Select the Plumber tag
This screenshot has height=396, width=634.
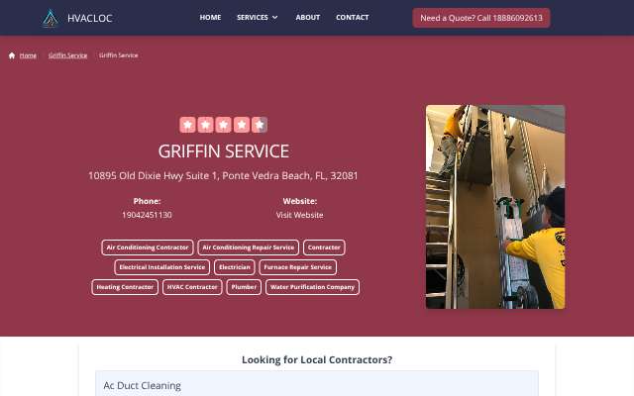pyautogui.click(x=244, y=287)
